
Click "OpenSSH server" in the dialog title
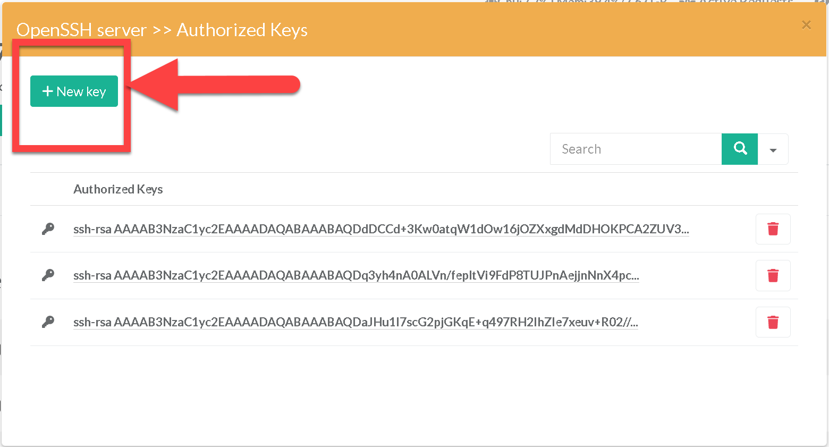pyautogui.click(x=81, y=30)
